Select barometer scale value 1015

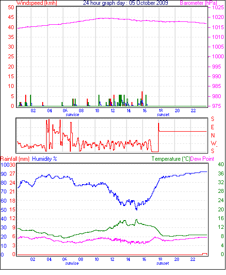[x=218, y=27]
